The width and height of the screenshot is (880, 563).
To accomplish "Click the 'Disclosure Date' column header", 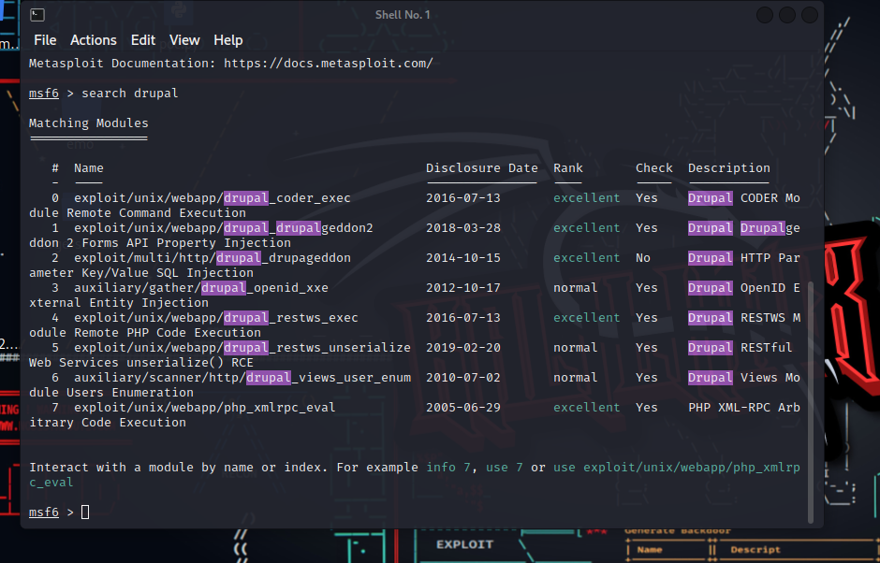I will pyautogui.click(x=481, y=168).
